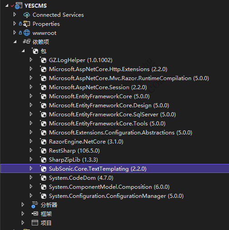Viewport: 229px width, 230px height.
Task: Click the 包 packages icon
Action: (35, 51)
